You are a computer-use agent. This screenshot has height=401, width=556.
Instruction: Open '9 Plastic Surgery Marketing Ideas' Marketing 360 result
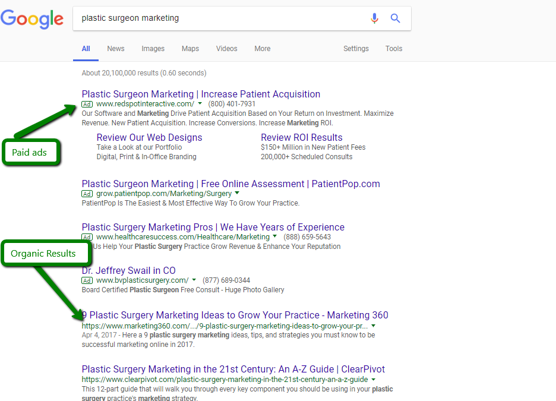click(x=235, y=315)
